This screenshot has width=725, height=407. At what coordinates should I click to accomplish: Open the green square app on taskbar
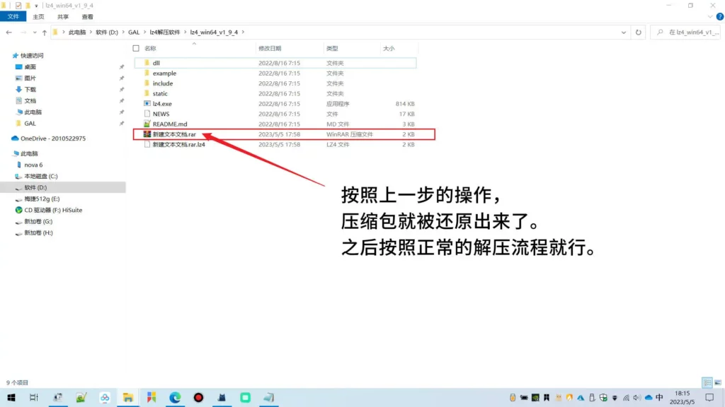pyautogui.click(x=245, y=397)
